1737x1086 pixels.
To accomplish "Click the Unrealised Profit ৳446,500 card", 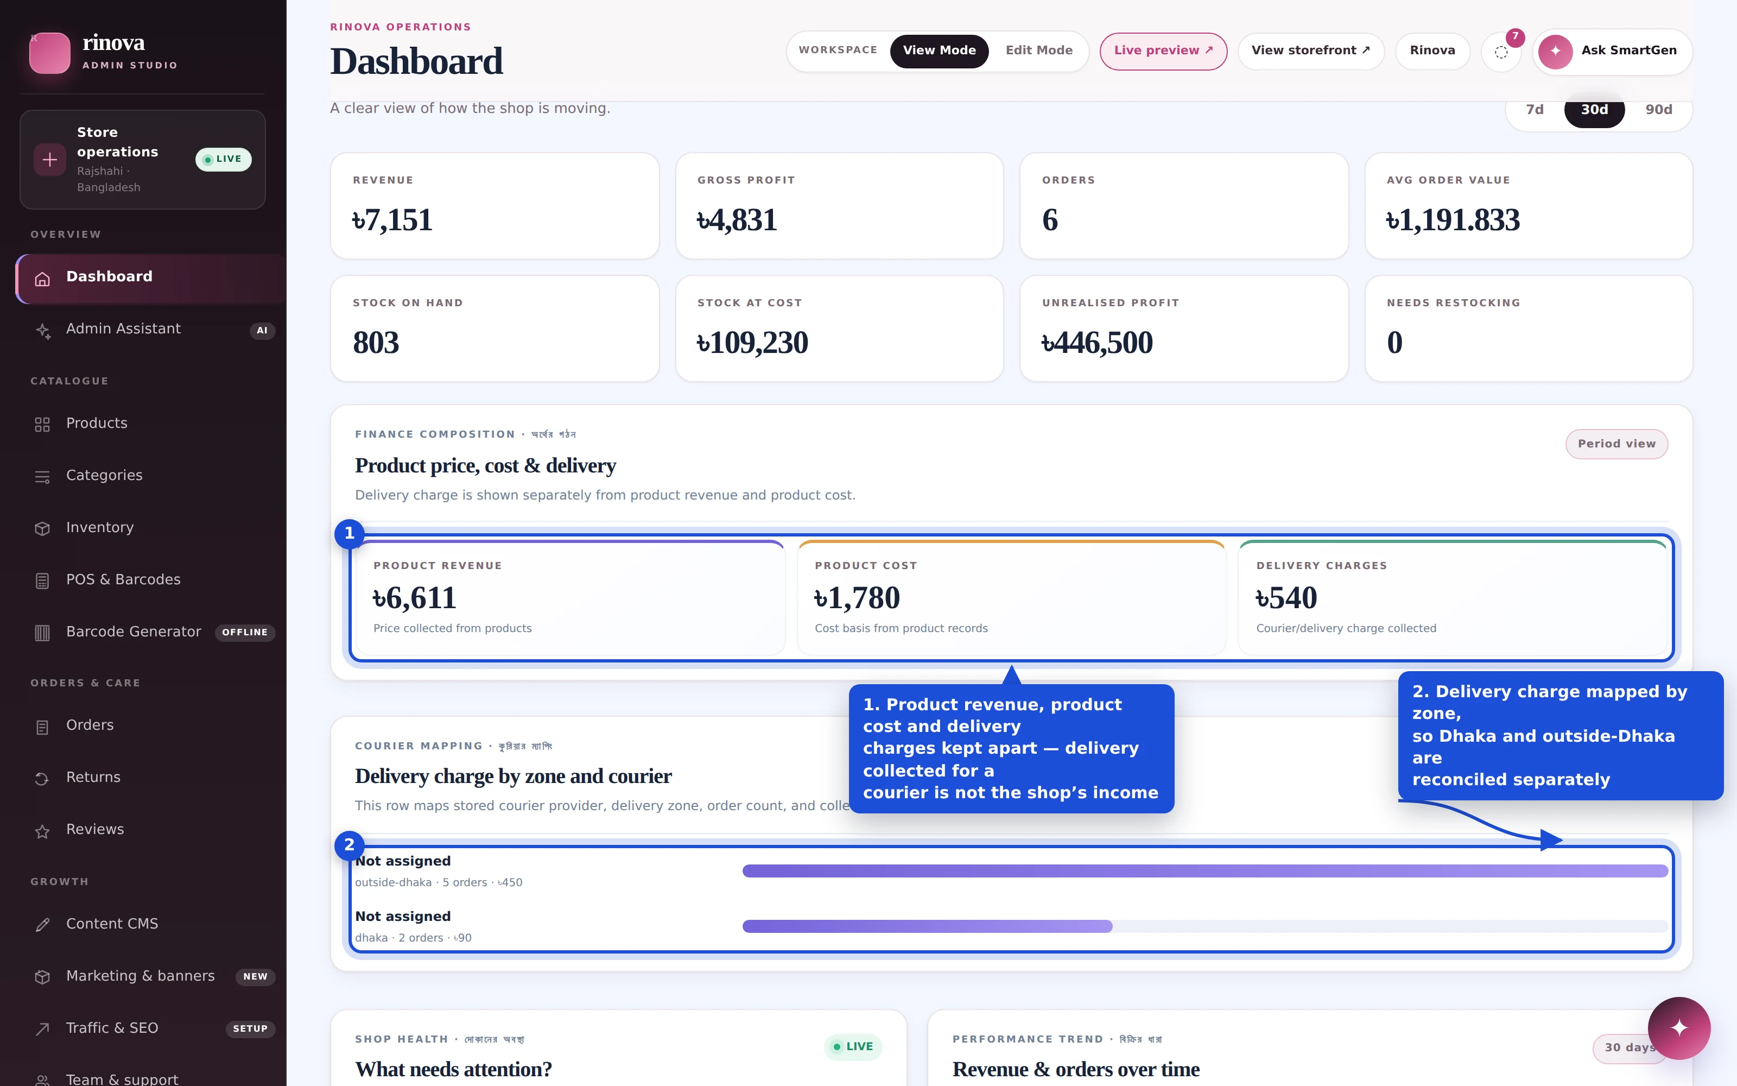I will pyautogui.click(x=1183, y=329).
